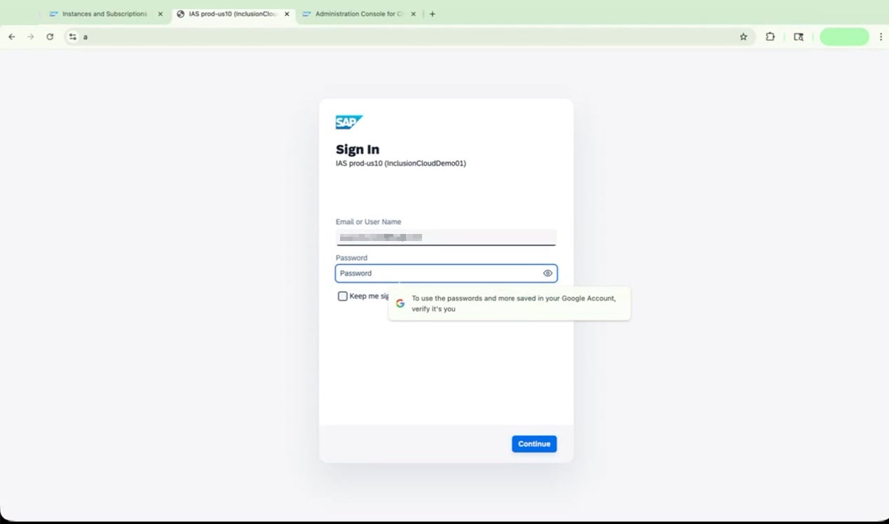Click the Google Account password suggestion
Screen dimensions: 889x524
tap(510, 303)
